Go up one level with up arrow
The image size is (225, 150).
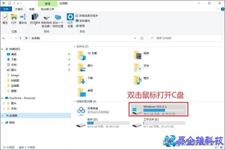[x=20, y=38]
